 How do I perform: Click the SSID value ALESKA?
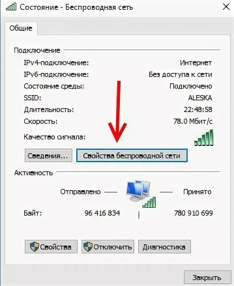tap(200, 98)
